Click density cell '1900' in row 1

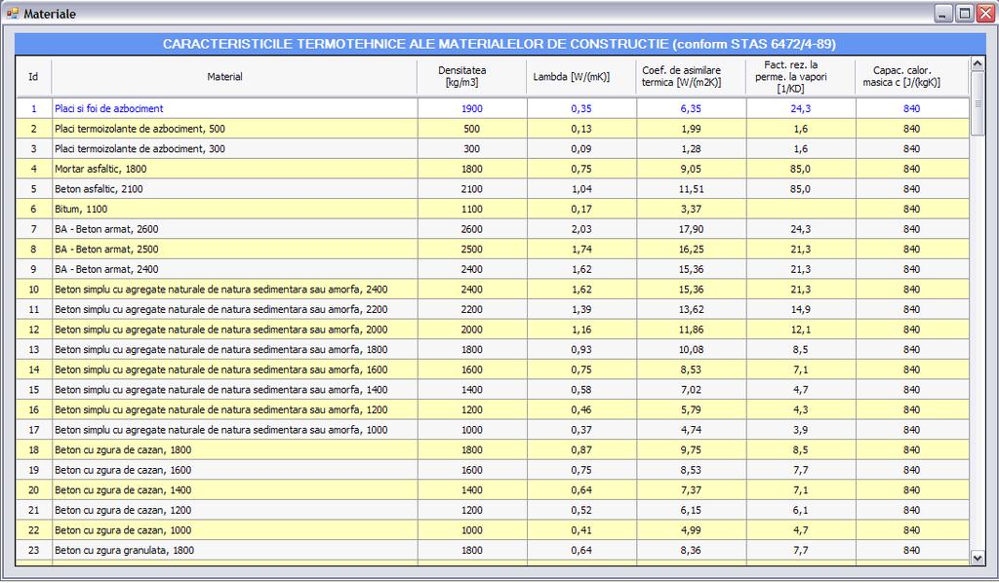(x=472, y=109)
